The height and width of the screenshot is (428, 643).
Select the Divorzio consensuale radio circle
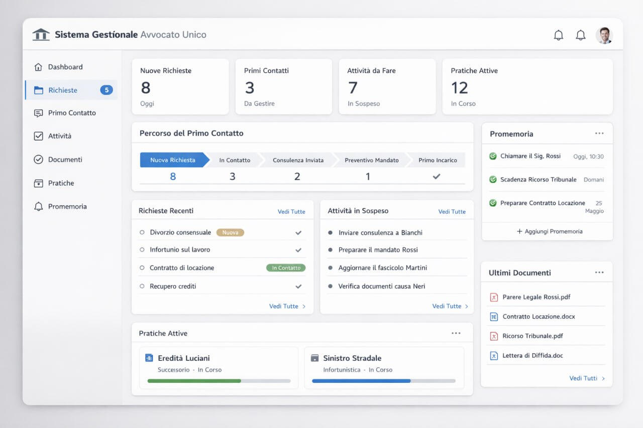click(x=142, y=233)
